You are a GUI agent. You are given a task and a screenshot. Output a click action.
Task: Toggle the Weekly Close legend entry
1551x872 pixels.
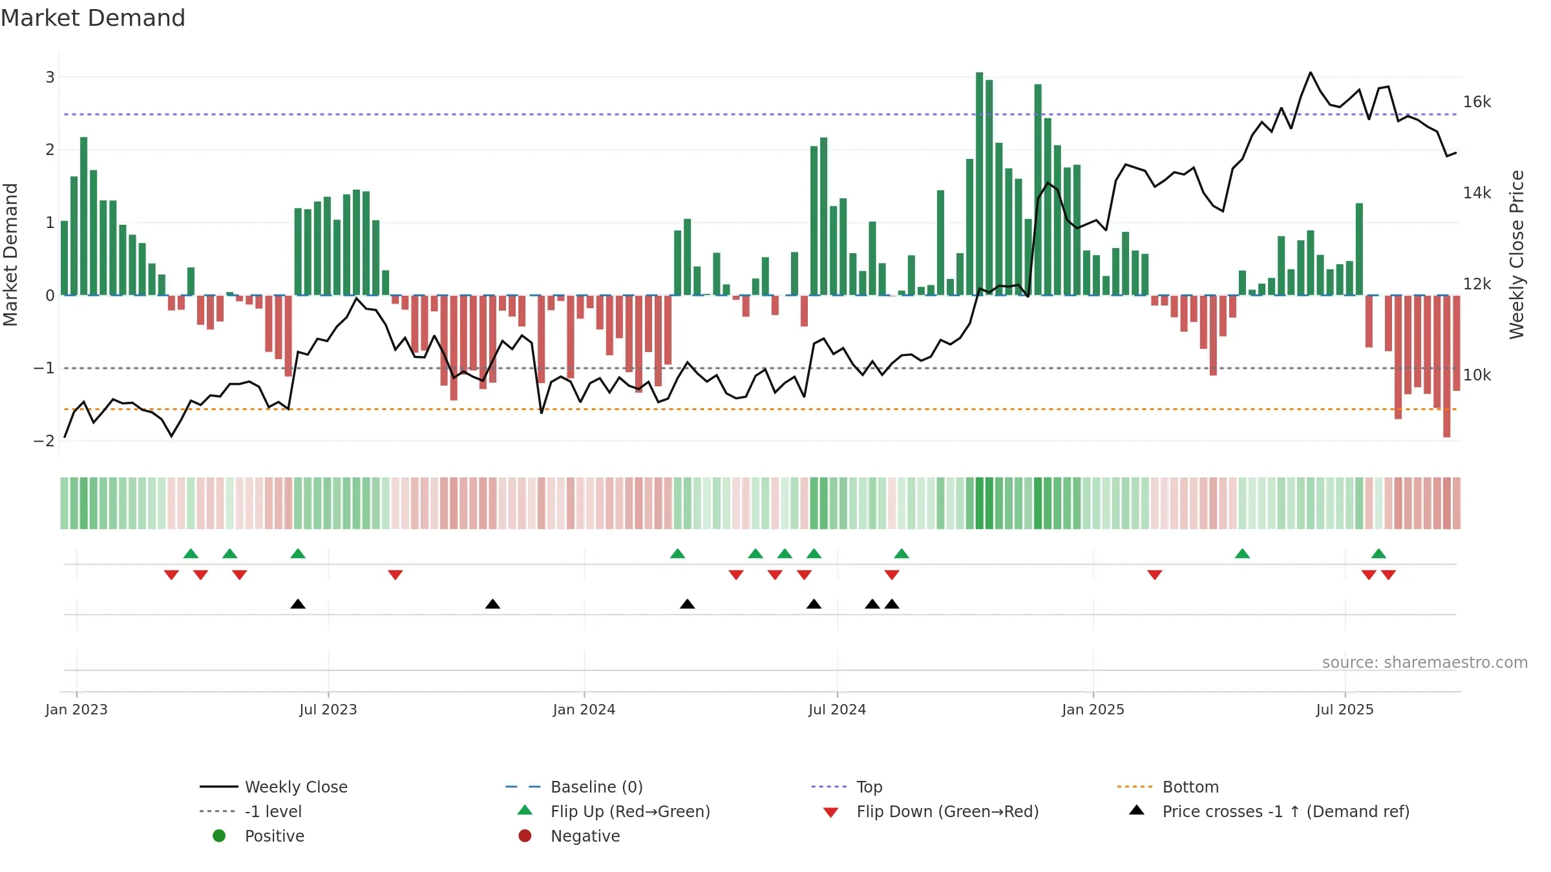coord(273,787)
